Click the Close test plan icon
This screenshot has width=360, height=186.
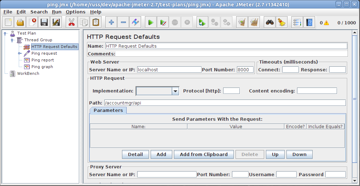click(x=32, y=22)
